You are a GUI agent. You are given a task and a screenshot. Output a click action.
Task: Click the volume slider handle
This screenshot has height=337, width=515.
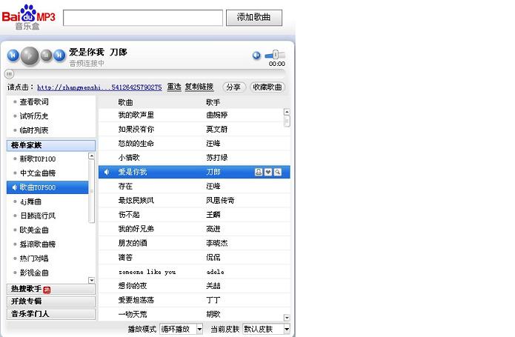tap(275, 55)
